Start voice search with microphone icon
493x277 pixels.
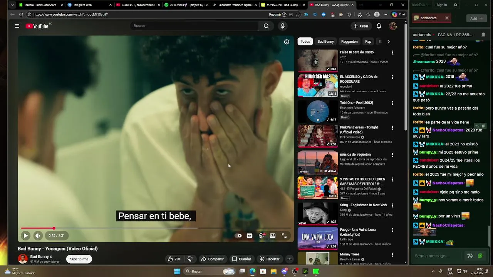click(x=283, y=26)
